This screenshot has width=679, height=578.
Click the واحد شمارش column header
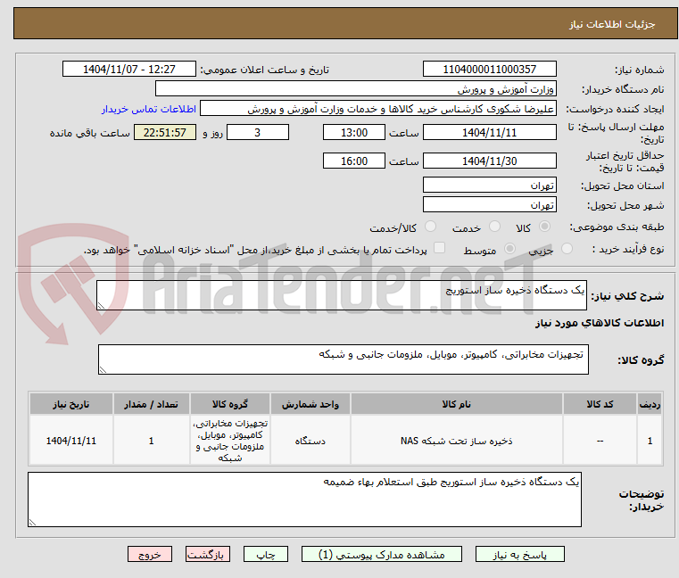click(x=310, y=404)
